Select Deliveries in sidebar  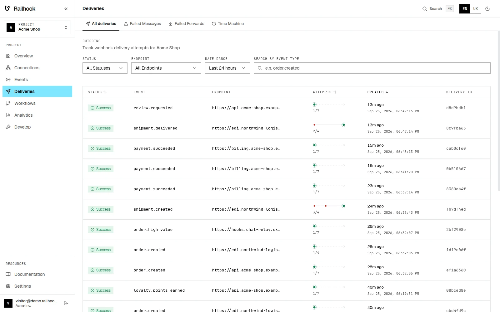coord(37,91)
